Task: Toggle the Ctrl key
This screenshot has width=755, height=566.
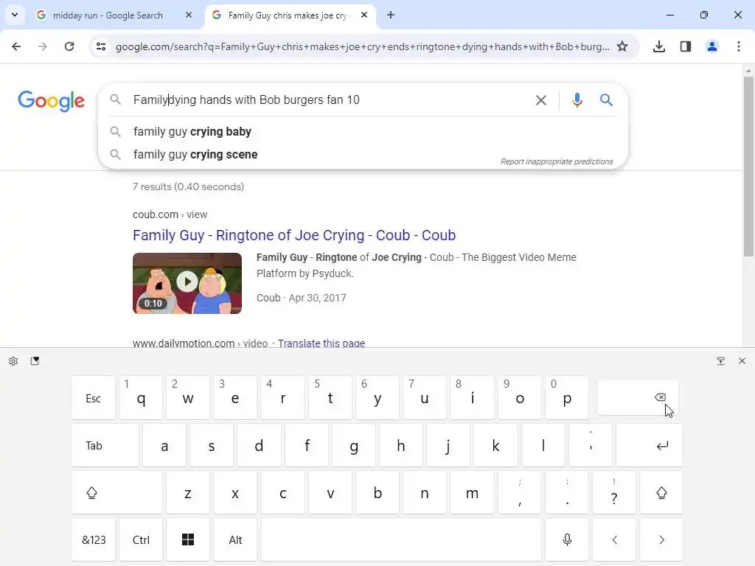Action: (141, 539)
